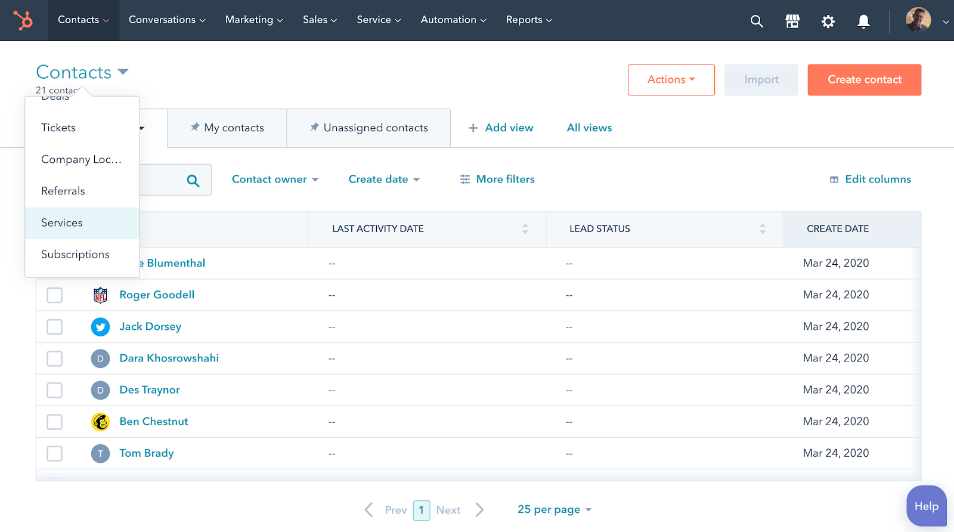Open Roger Goodell's contact record
The width and height of the screenshot is (954, 532).
click(157, 295)
